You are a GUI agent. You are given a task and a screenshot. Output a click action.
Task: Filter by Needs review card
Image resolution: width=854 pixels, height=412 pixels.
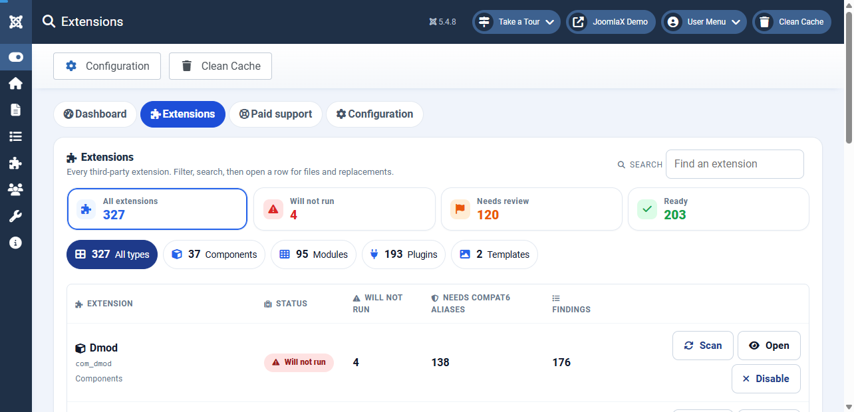click(x=531, y=209)
